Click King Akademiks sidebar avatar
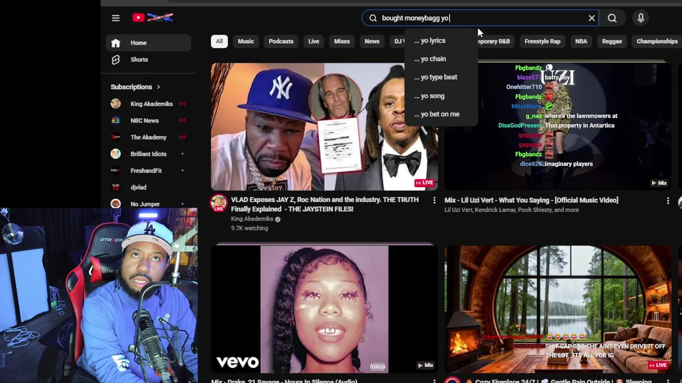 [x=116, y=104]
